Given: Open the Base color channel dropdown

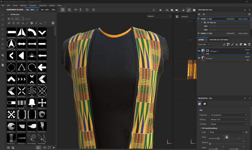Looking at the screenshot, I should coord(204,44).
